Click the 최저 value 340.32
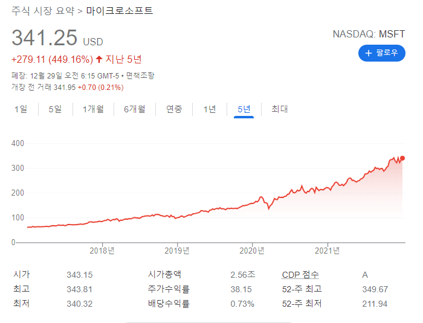The width and height of the screenshot is (423, 323). click(x=80, y=304)
